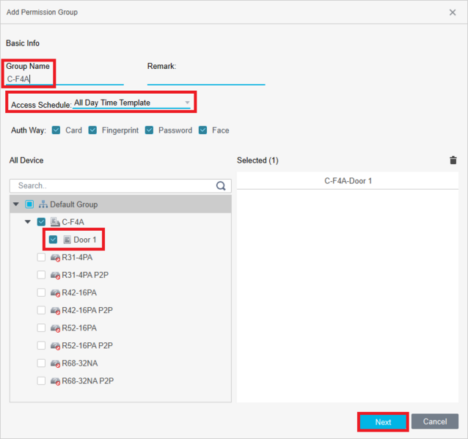Select the R42-16PA P2P device label
This screenshot has width=468, height=439.
click(x=87, y=310)
